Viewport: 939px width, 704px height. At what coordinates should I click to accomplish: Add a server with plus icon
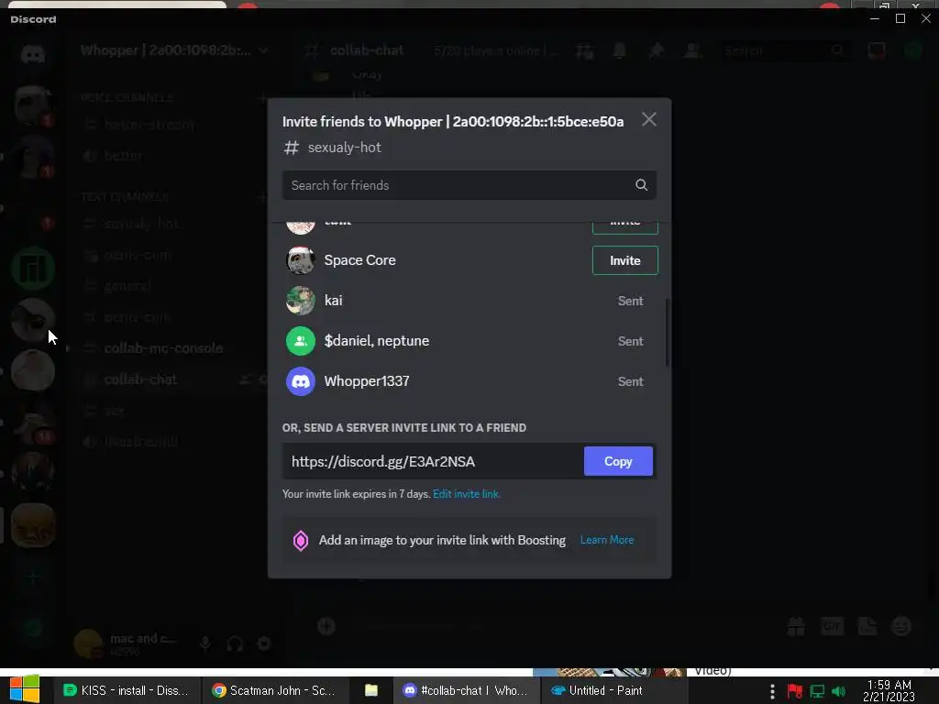pos(33,577)
